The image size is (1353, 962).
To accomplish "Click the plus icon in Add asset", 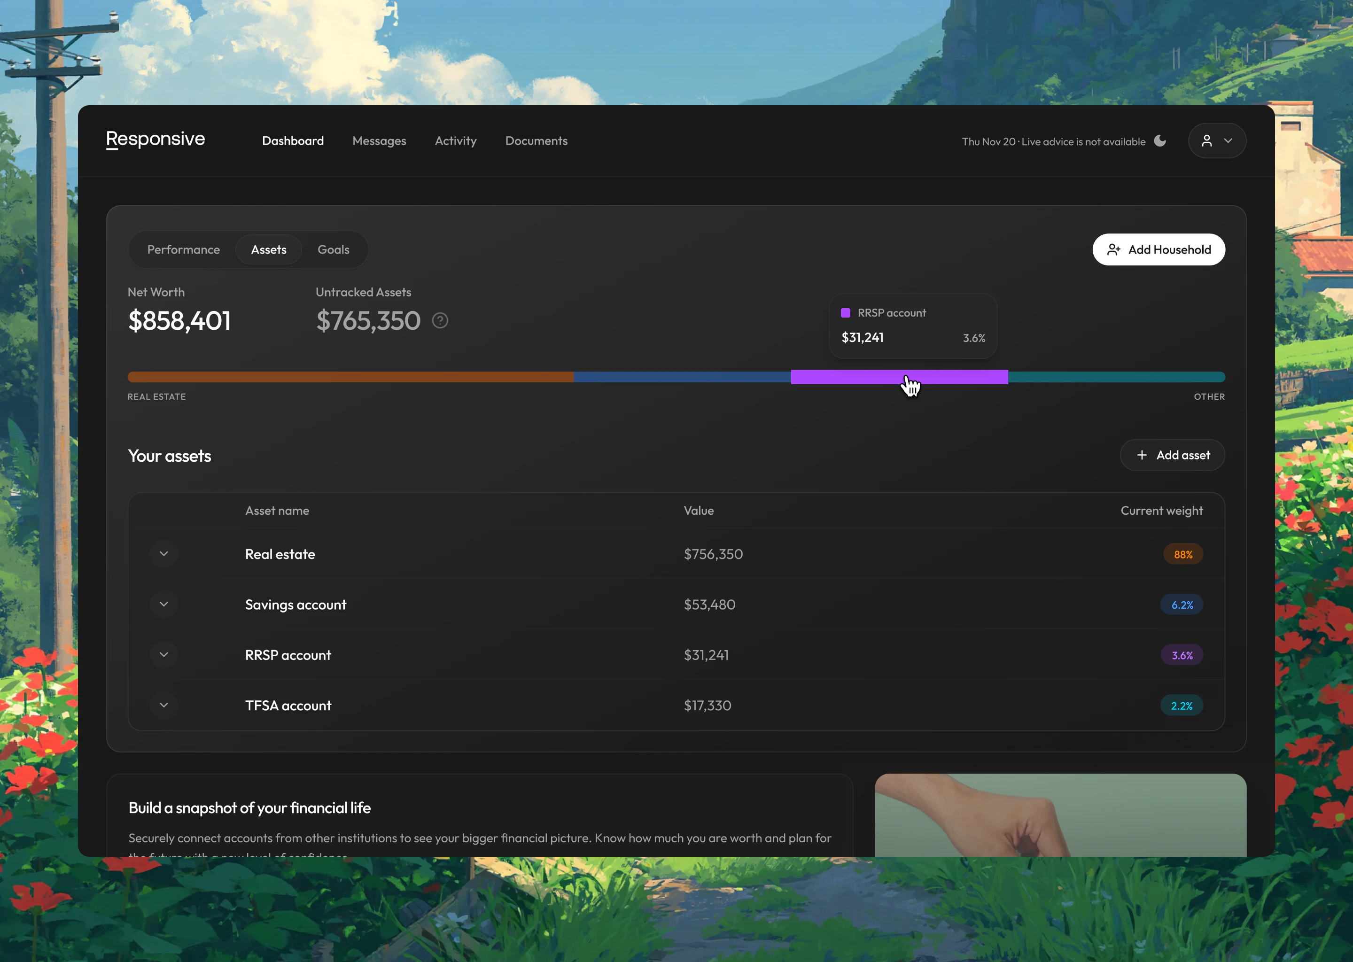I will (1142, 455).
